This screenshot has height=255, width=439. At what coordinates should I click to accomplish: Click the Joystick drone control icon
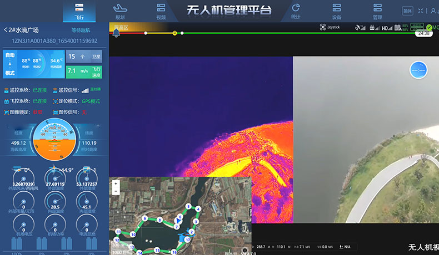pyautogui.click(x=323, y=27)
